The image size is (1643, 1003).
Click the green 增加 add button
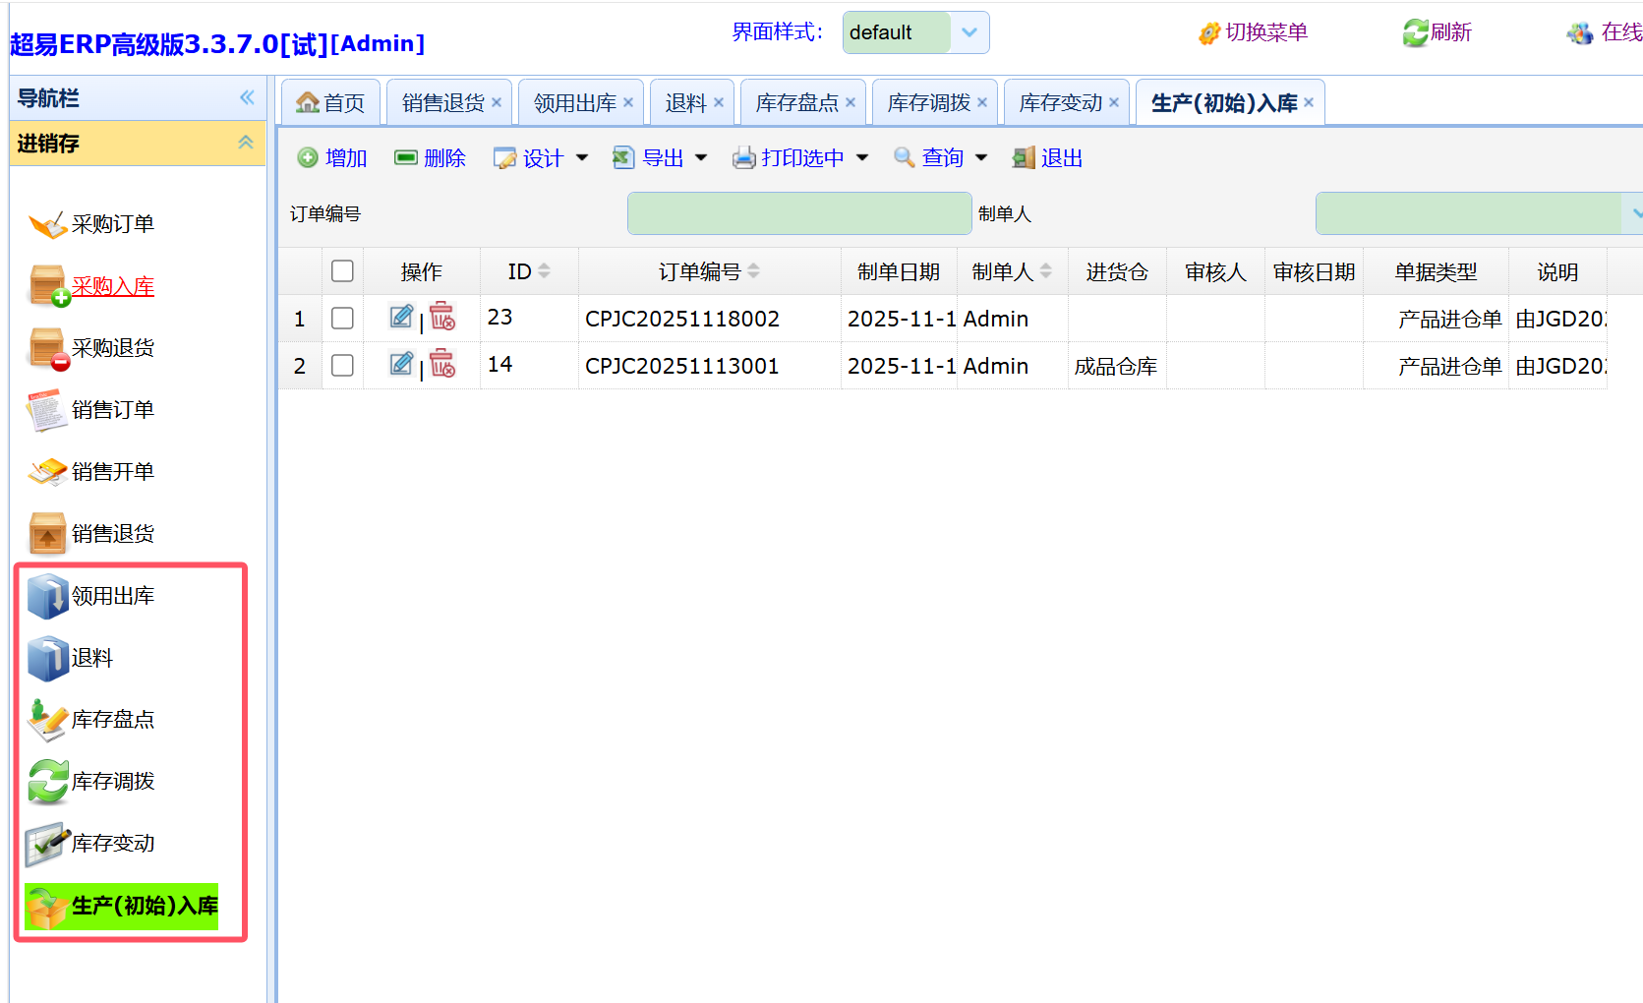click(x=332, y=158)
